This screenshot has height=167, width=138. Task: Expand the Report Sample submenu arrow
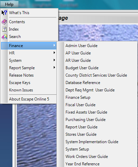tap(54, 68)
